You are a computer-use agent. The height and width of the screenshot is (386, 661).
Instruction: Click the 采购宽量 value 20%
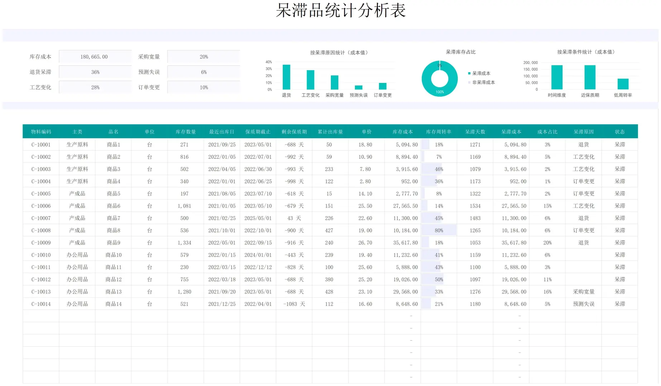(x=204, y=57)
